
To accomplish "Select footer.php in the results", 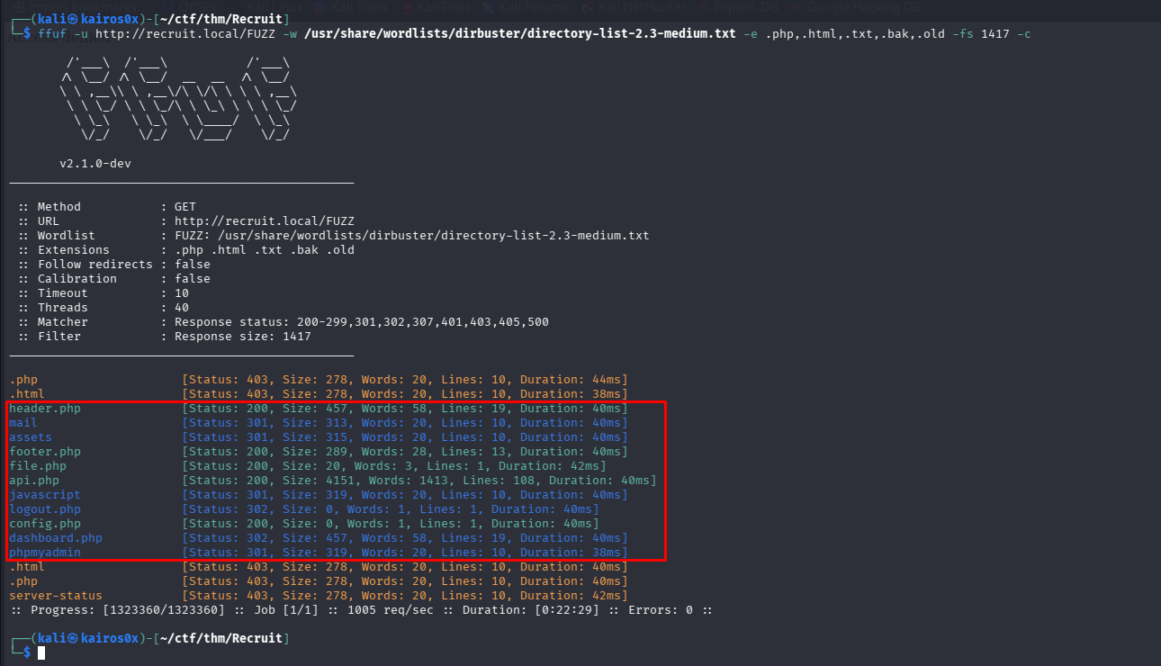I will click(45, 452).
